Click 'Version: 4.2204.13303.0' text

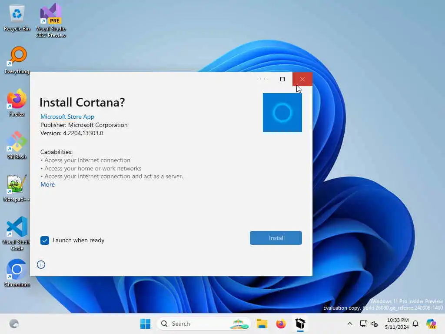pos(72,133)
